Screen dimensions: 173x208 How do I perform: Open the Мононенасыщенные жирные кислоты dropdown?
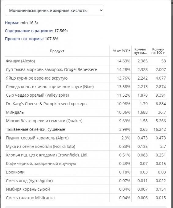coord(54,10)
